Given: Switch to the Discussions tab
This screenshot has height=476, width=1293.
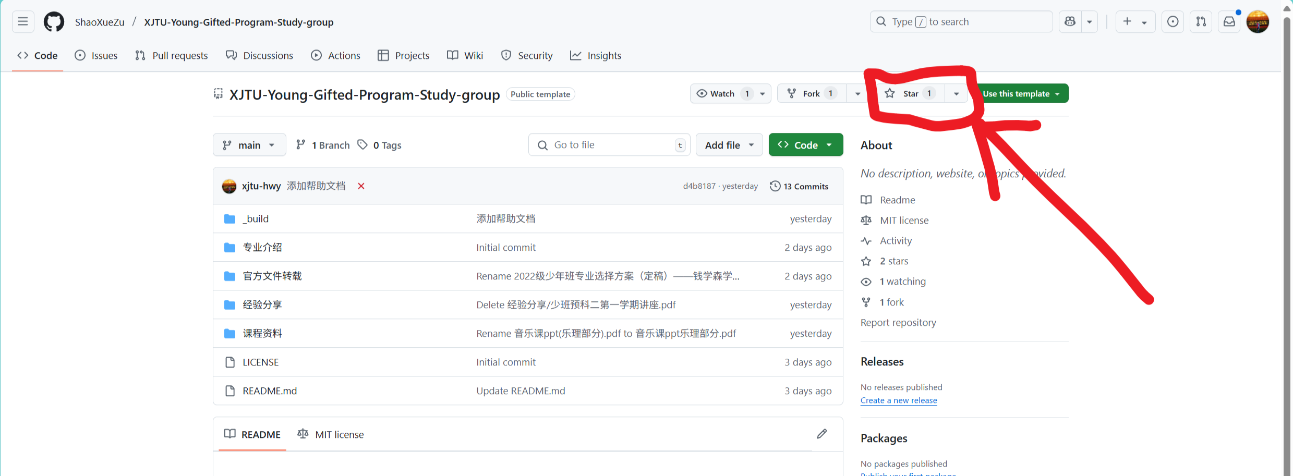Looking at the screenshot, I should pyautogui.click(x=260, y=55).
